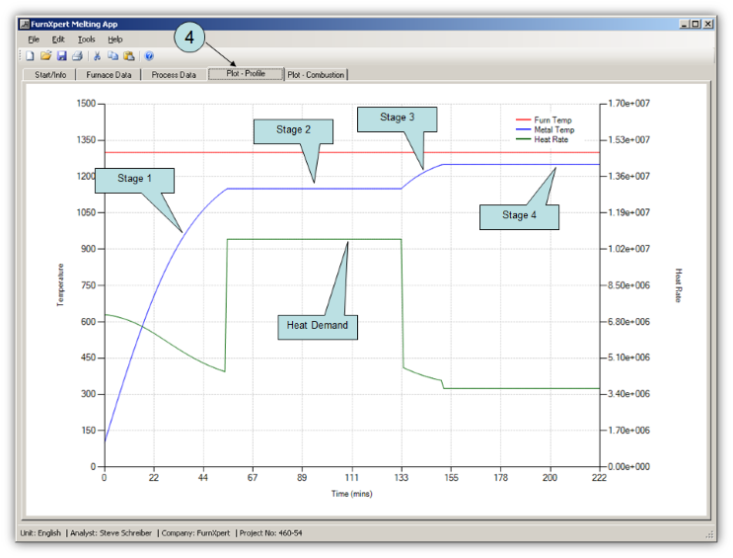
Task: Click the 0.00e+000 heat rate axis value
Action: (628, 467)
